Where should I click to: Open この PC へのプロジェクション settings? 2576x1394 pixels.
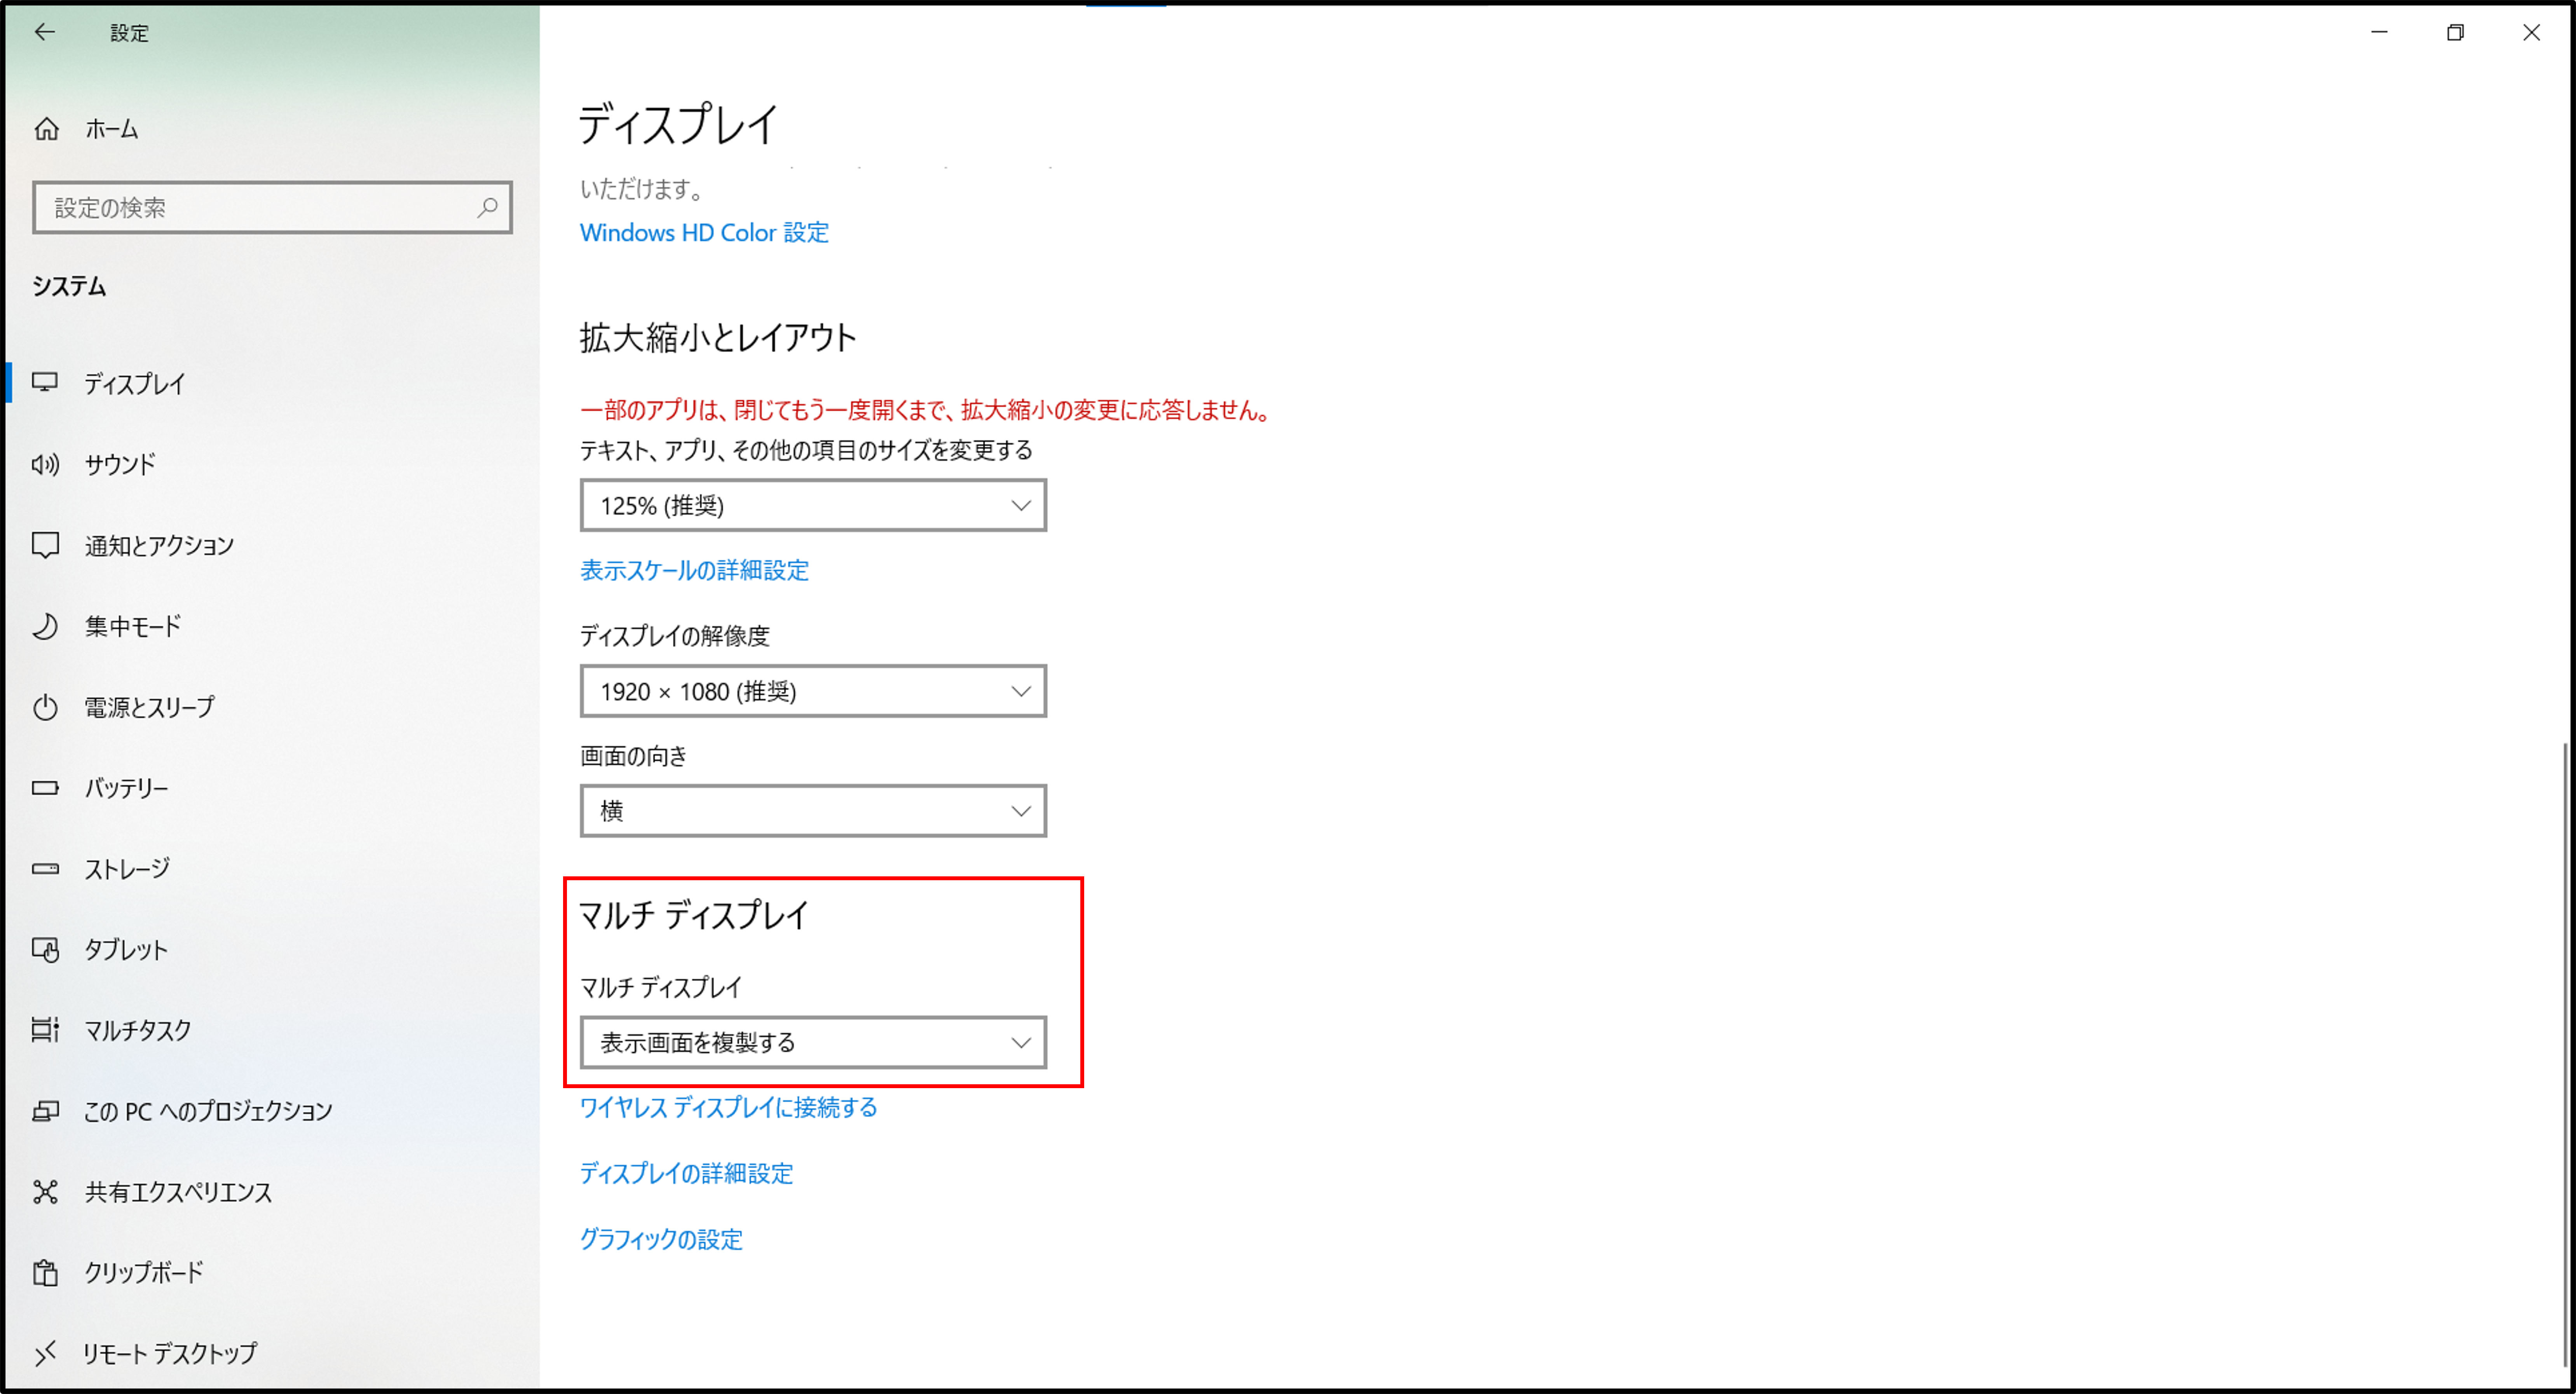pos(272,1111)
